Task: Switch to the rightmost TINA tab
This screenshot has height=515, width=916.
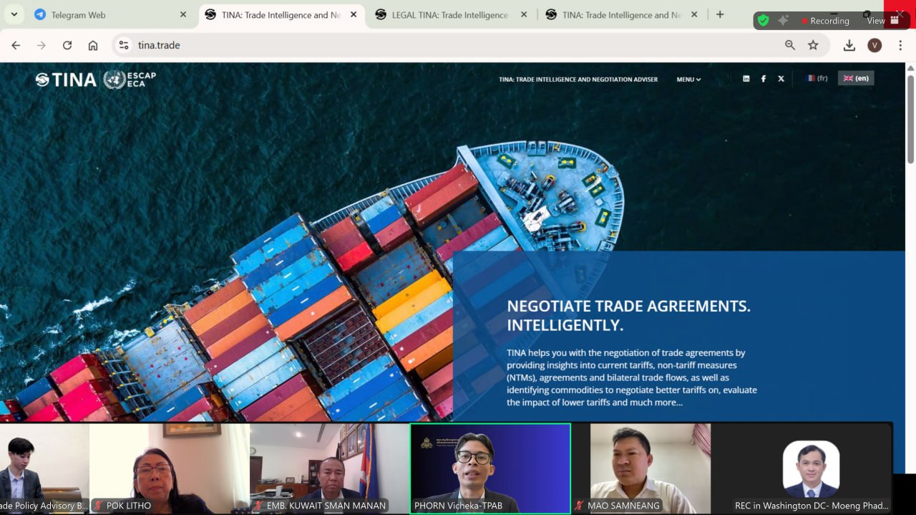Action: click(x=621, y=14)
